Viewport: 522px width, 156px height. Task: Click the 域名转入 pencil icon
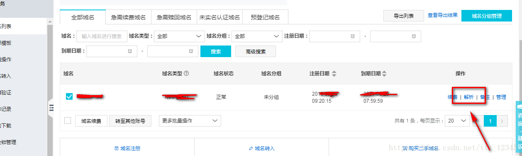251,148
